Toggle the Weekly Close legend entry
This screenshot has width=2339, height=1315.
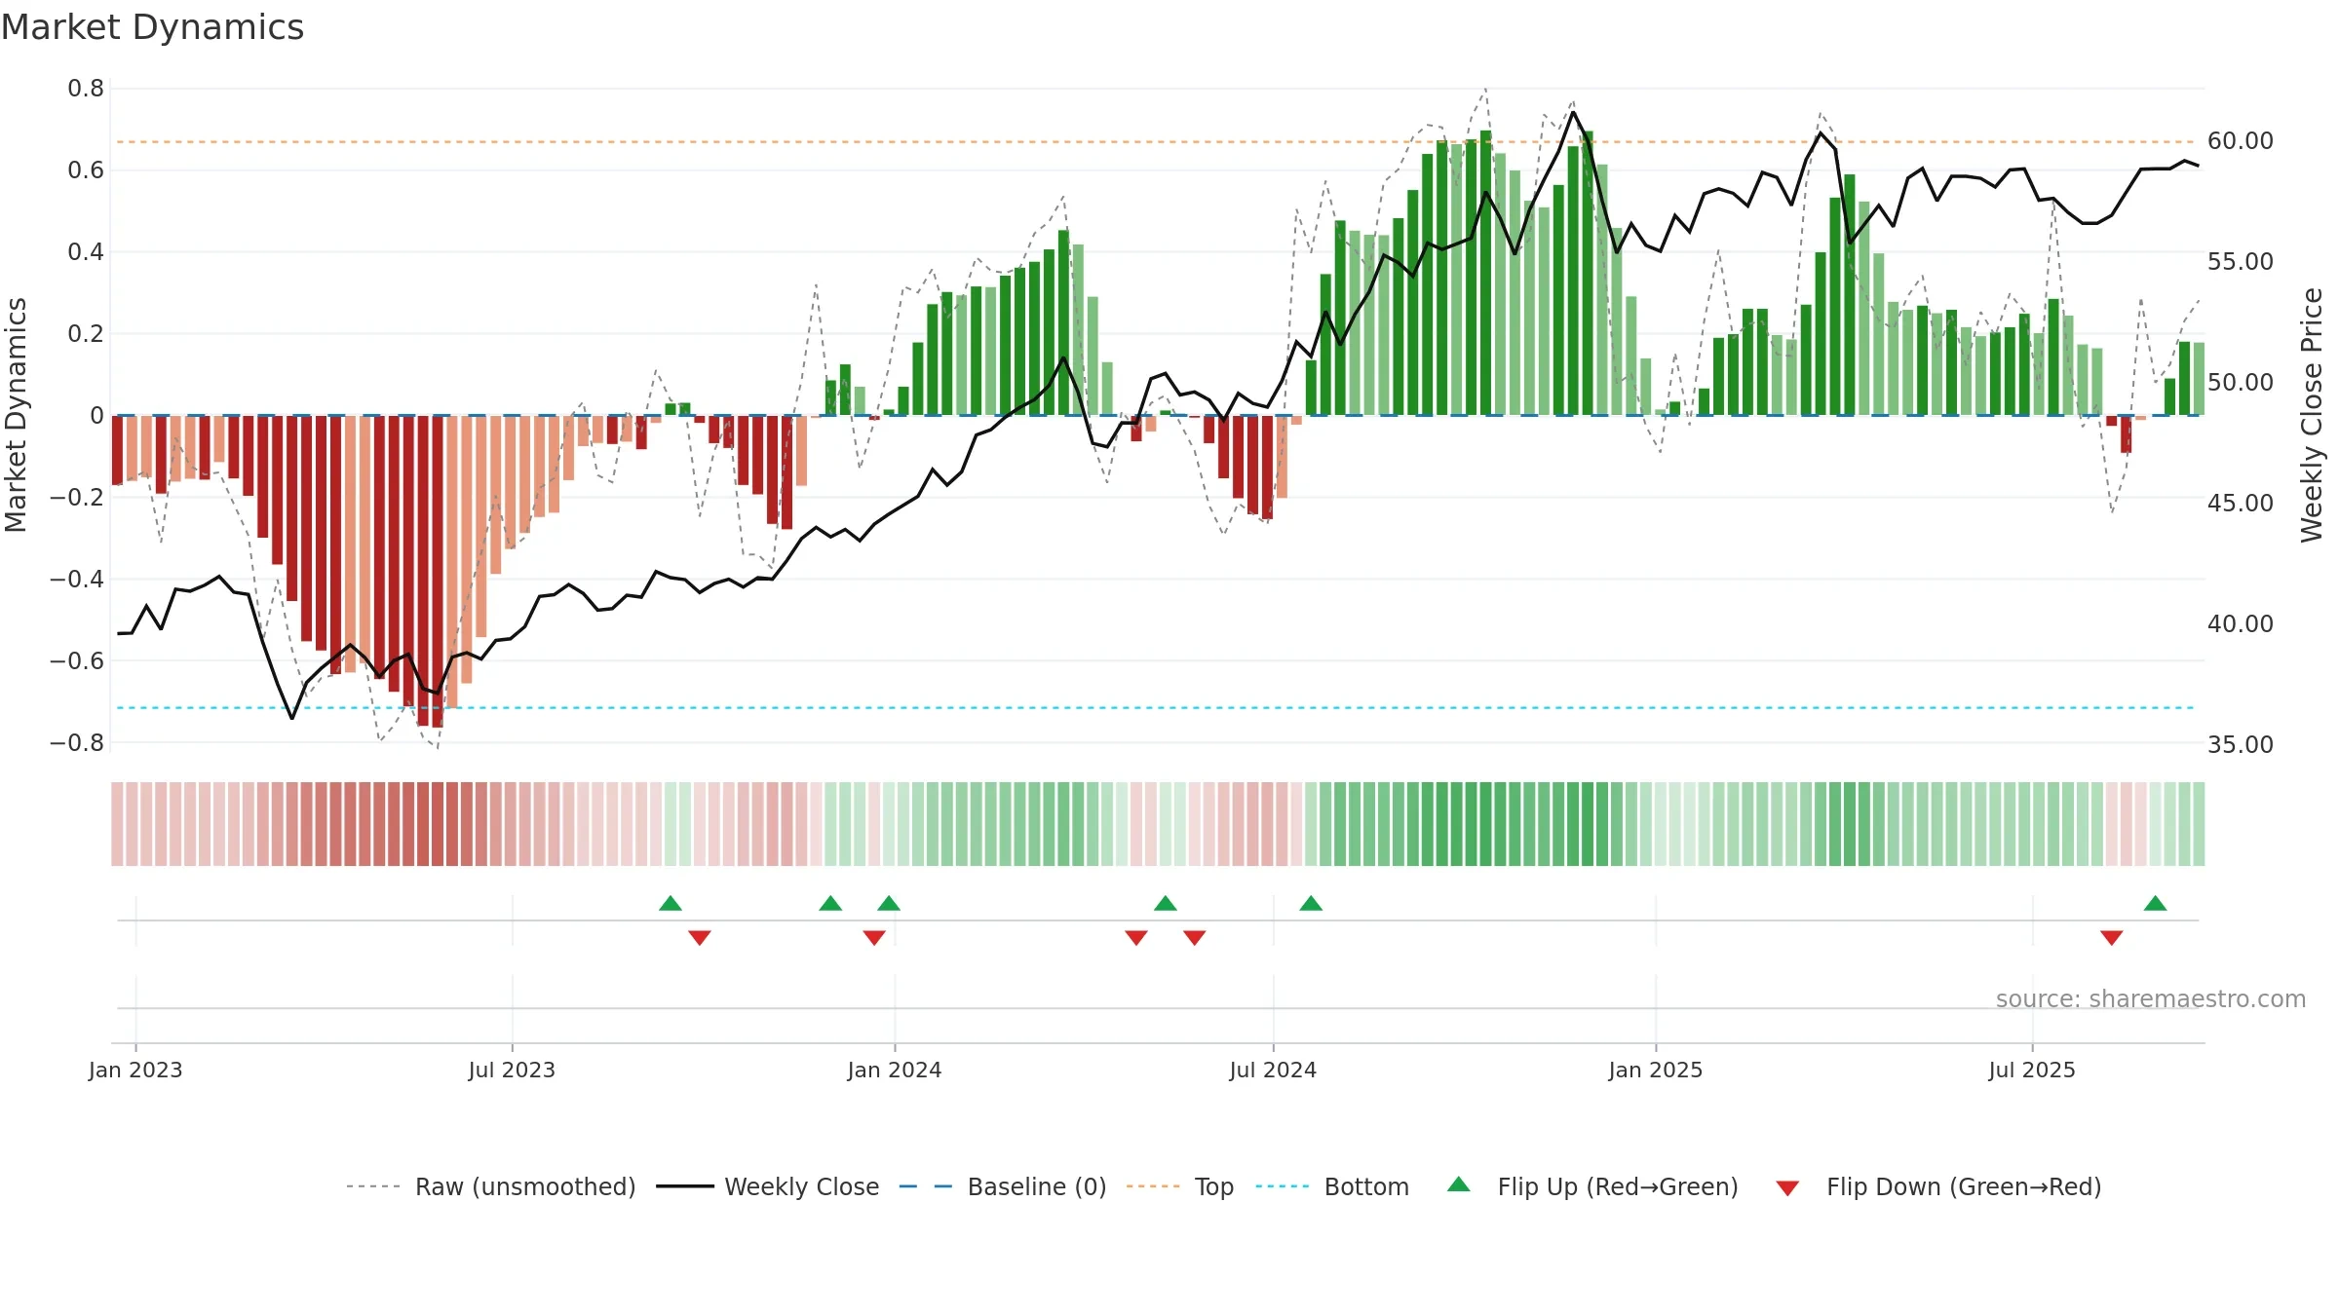768,1186
